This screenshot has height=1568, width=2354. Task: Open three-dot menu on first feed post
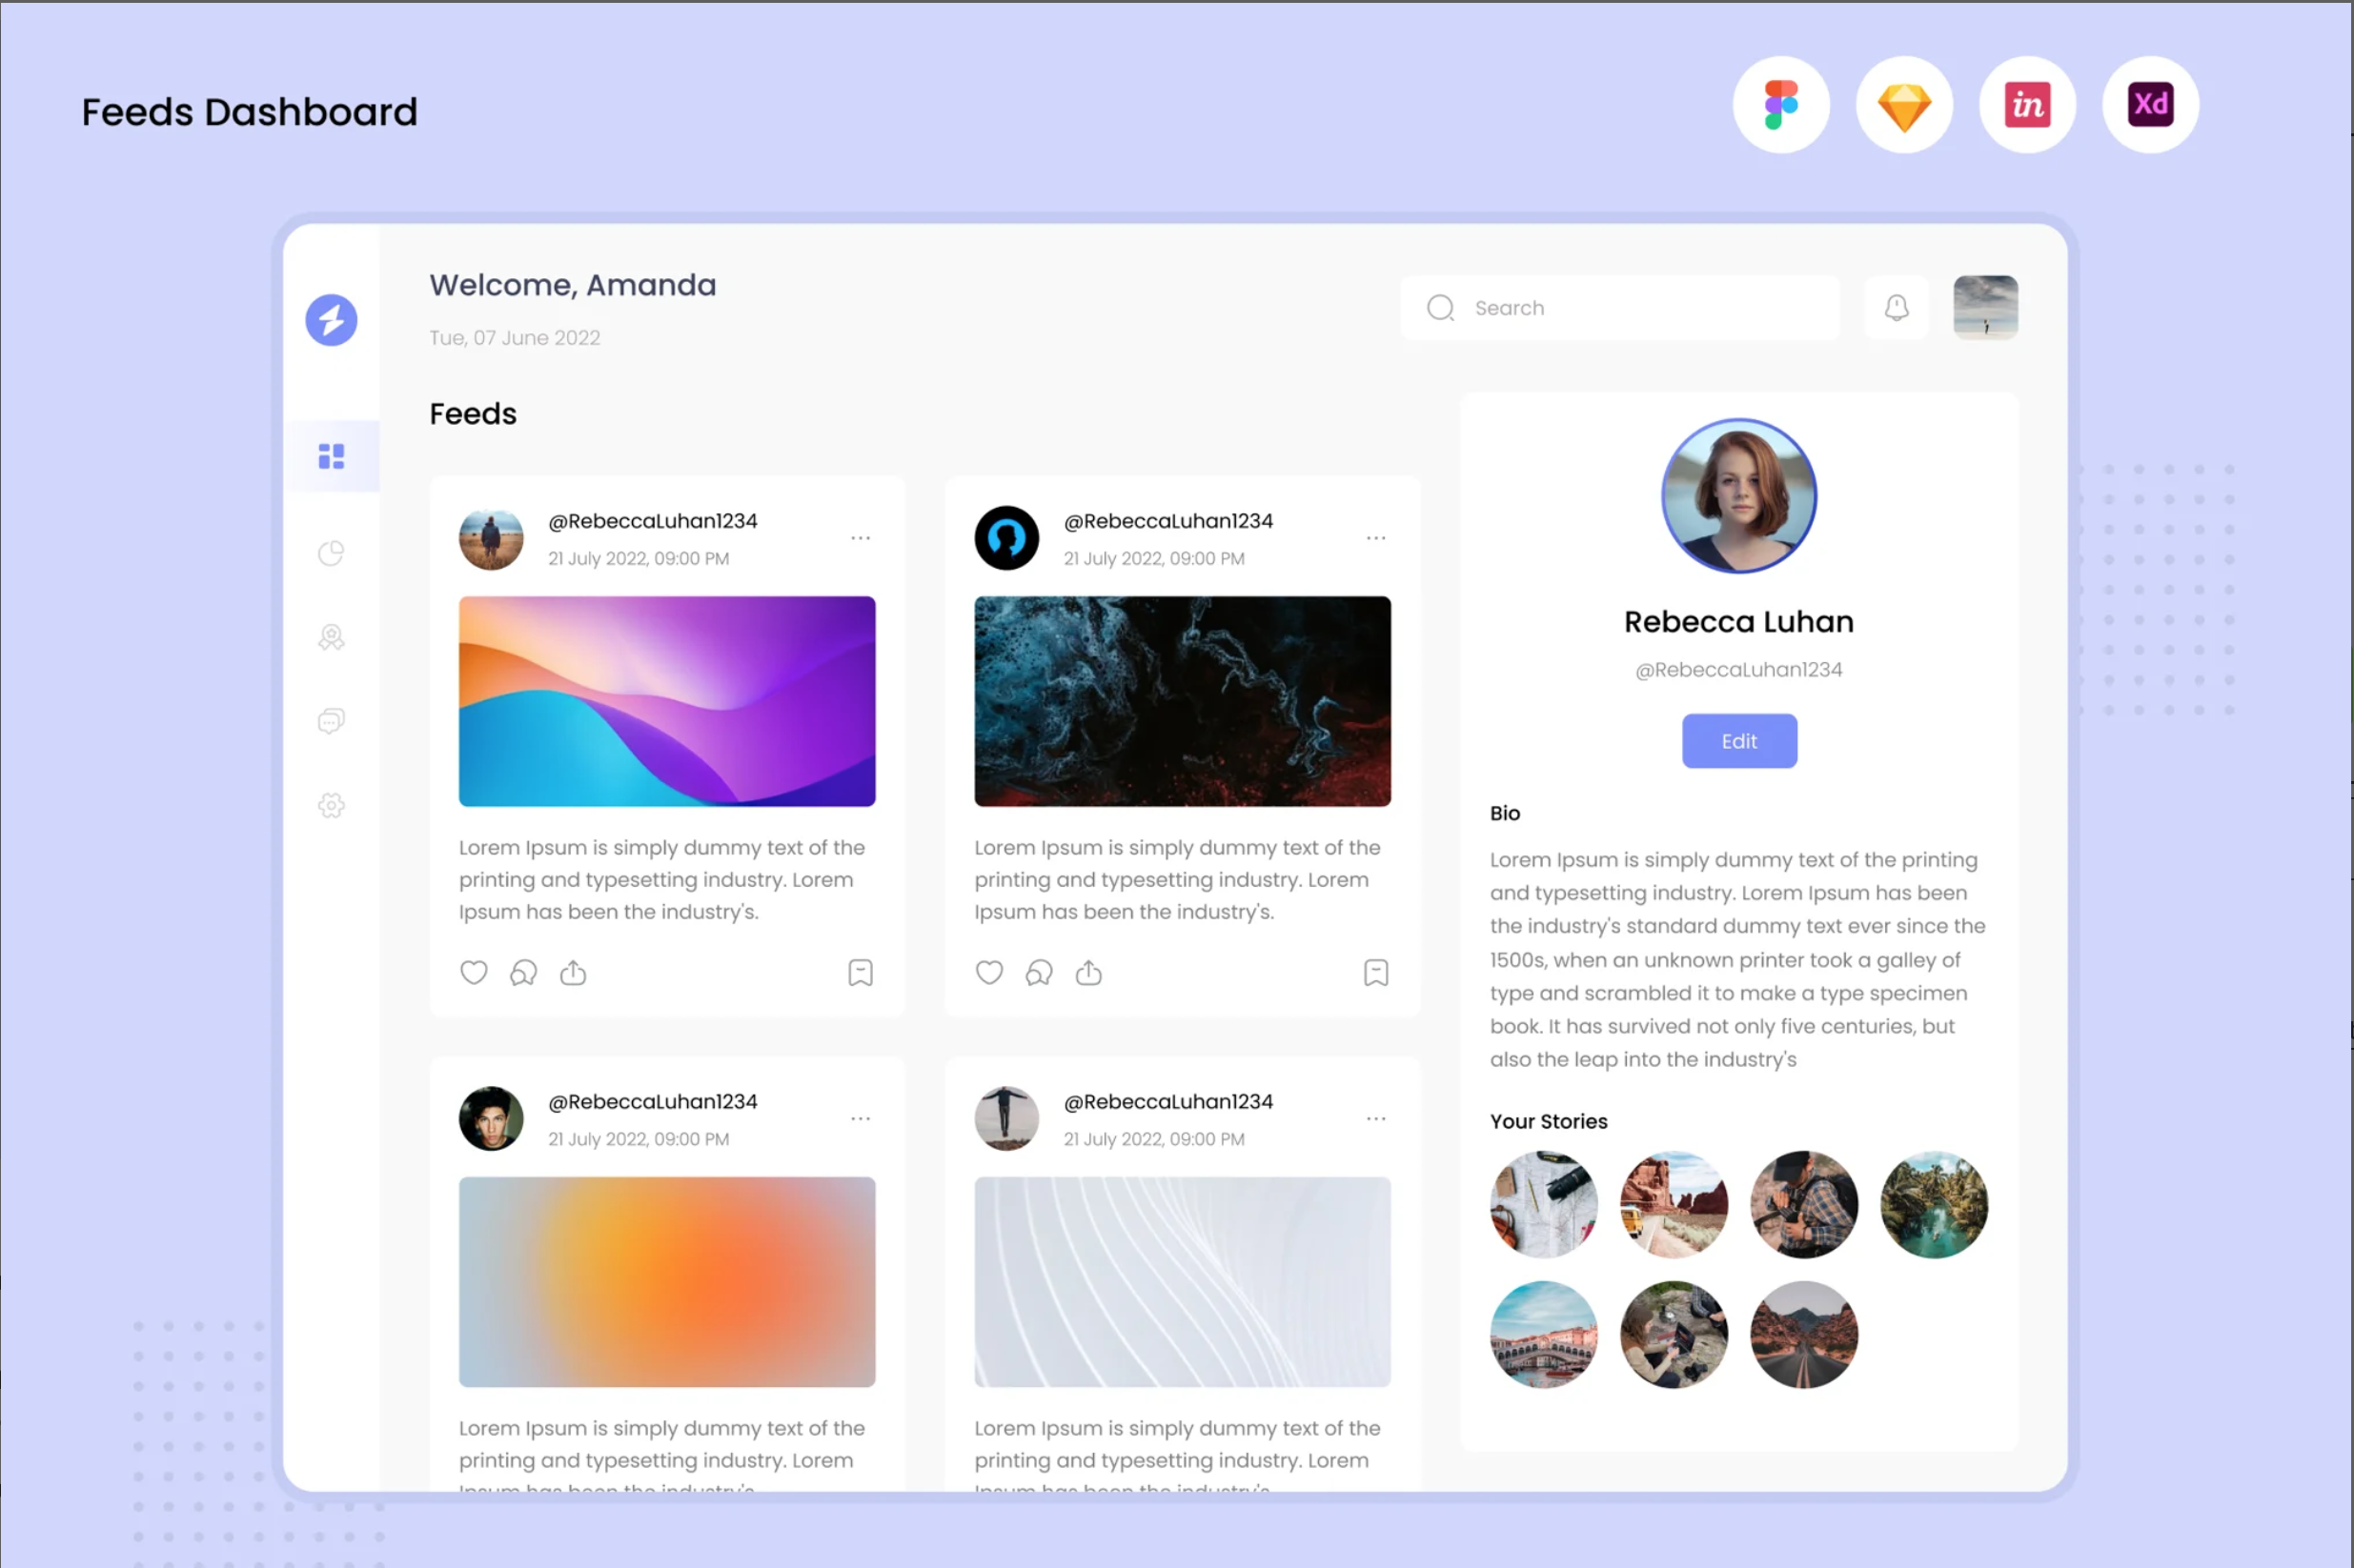[861, 538]
